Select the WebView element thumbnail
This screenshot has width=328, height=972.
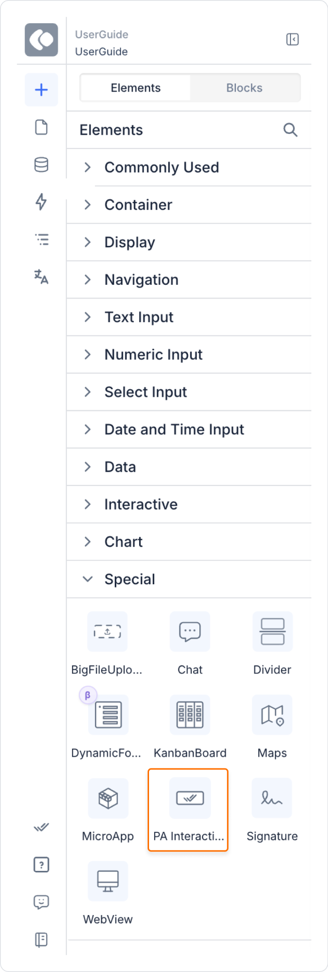[108, 881]
